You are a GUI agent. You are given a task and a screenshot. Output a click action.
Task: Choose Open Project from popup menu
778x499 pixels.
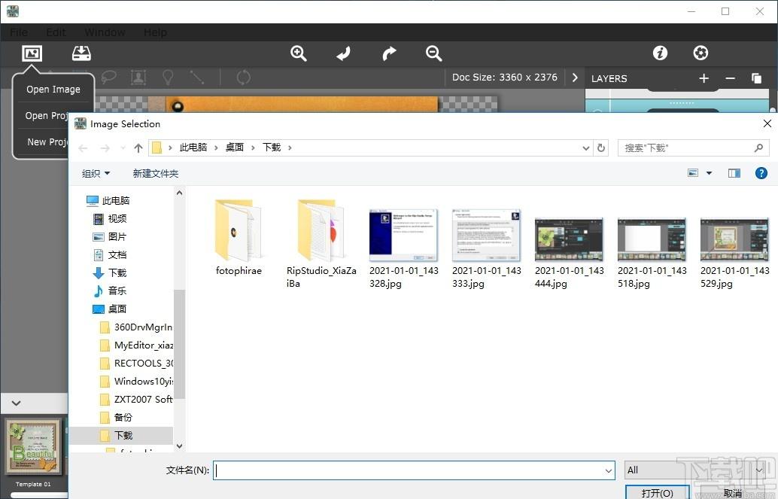click(46, 116)
